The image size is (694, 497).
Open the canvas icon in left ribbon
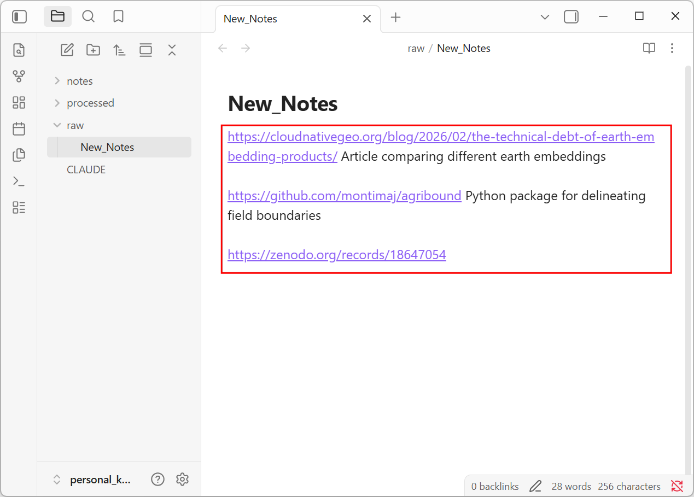pos(19,103)
